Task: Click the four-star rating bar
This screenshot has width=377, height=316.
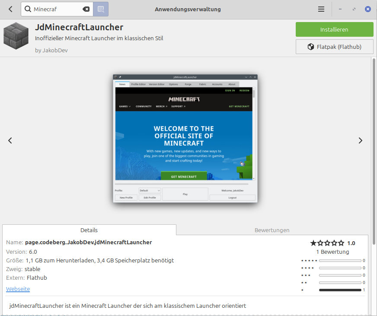Action: 340,268
